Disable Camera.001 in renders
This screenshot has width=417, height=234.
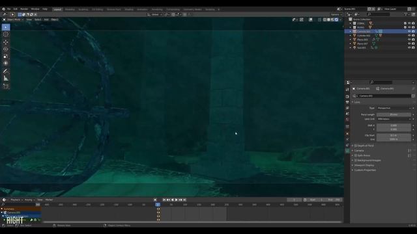[413, 31]
